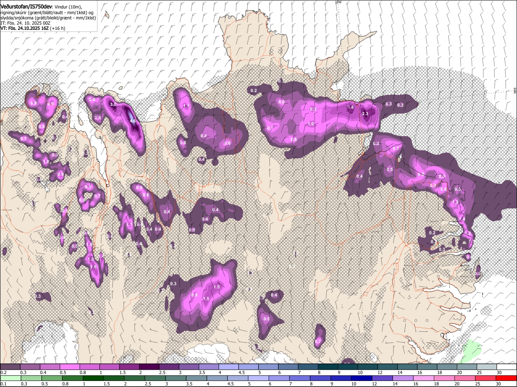Select the upper legend swatch between 4 and 4.5
This screenshot has height=387, width=517.
pos(228,367)
